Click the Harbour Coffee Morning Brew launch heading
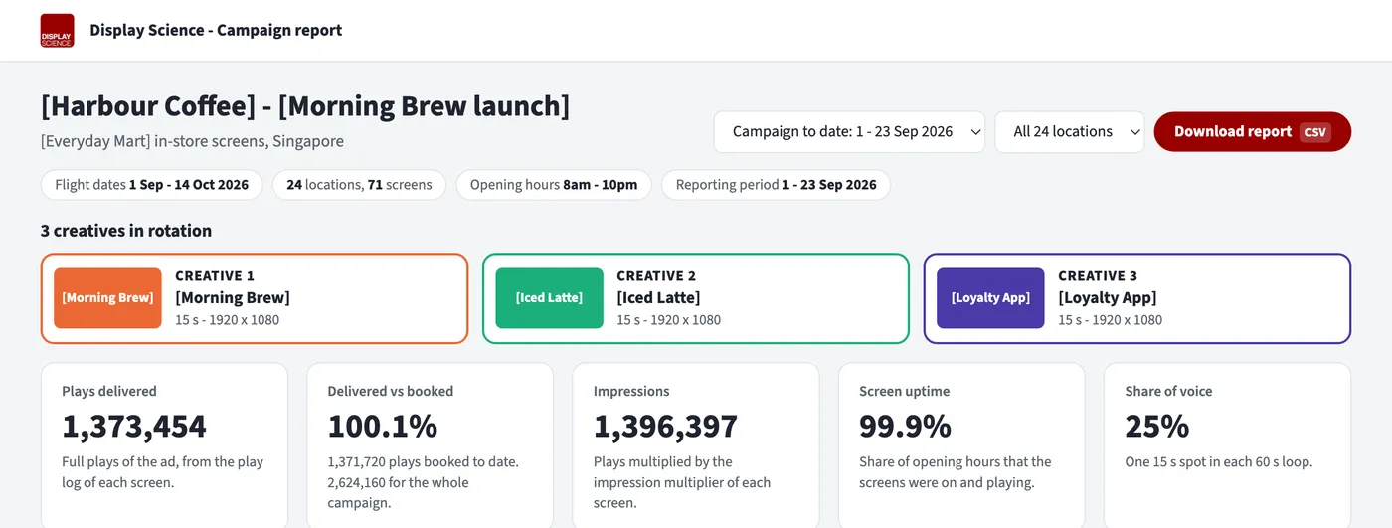The width and height of the screenshot is (1392, 528). (305, 106)
